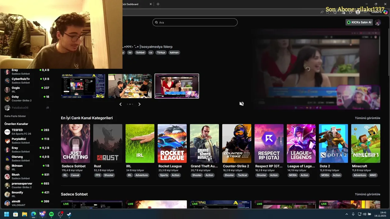The height and width of the screenshot is (219, 390).
Task: Open Spotify from taskbar
Action: [x=51, y=214]
